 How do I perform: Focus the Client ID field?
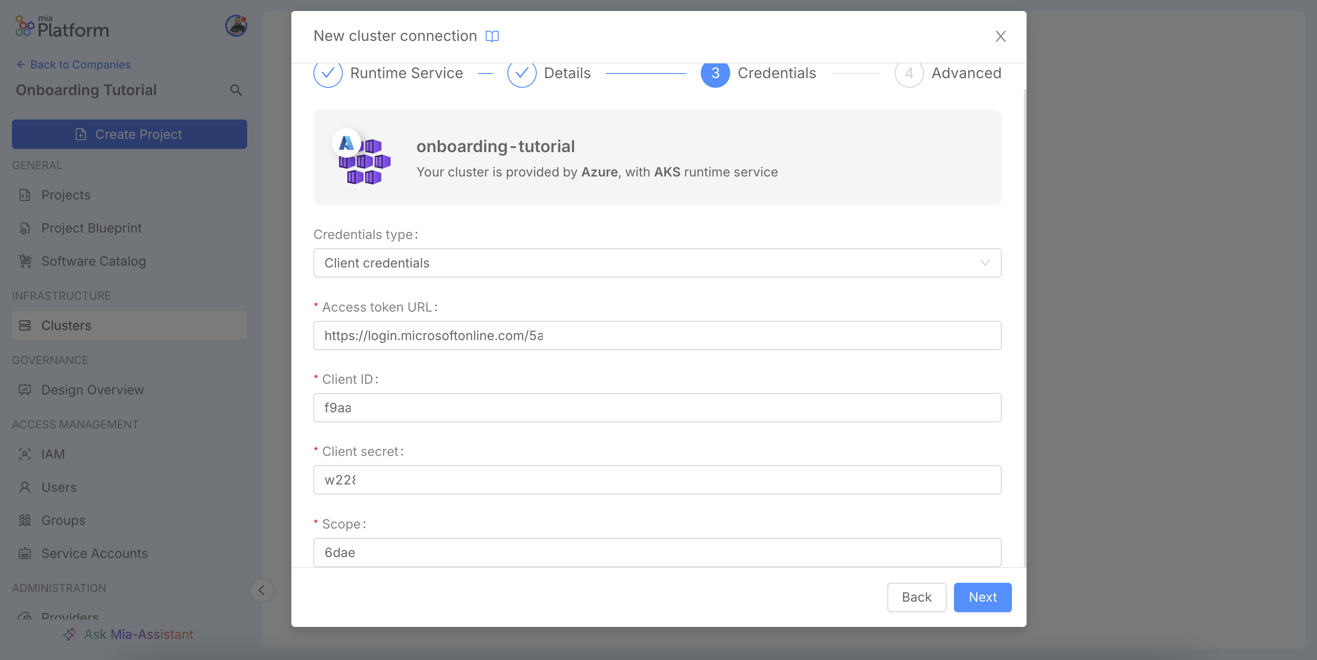tap(657, 408)
